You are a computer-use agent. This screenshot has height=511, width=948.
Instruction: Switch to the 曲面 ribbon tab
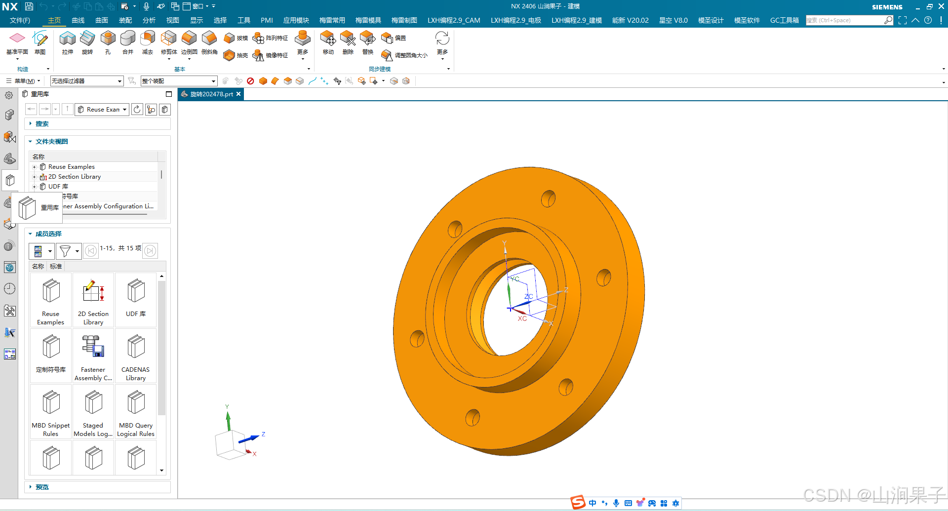pos(102,20)
